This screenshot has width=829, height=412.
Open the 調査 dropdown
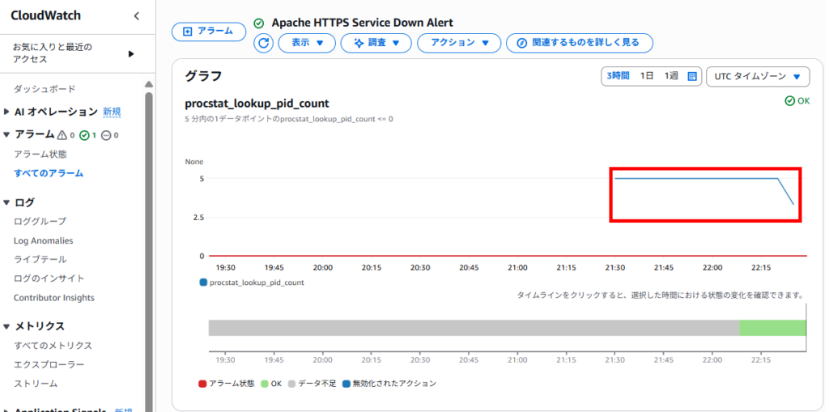tap(376, 43)
